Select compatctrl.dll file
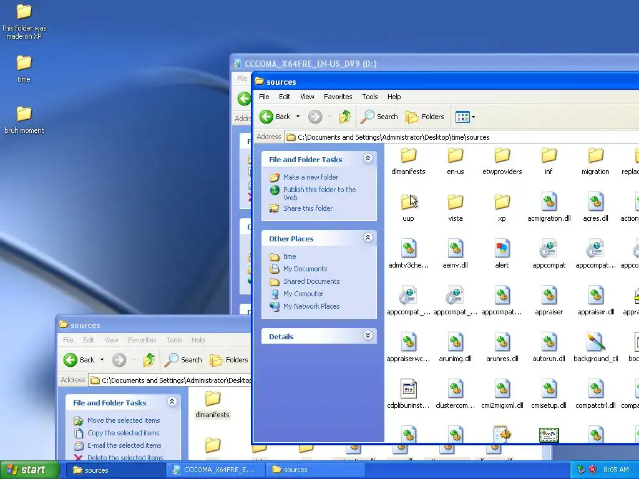This screenshot has height=479, width=639. pyautogui.click(x=595, y=395)
